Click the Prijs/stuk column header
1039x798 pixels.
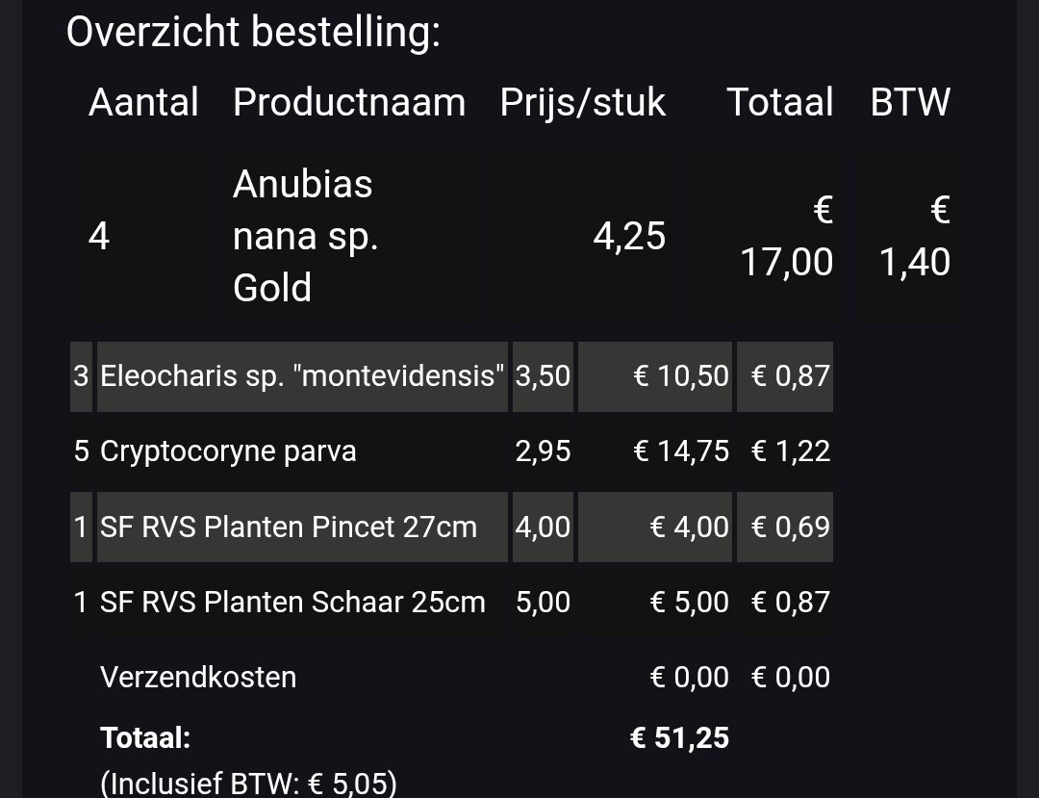[x=582, y=102]
